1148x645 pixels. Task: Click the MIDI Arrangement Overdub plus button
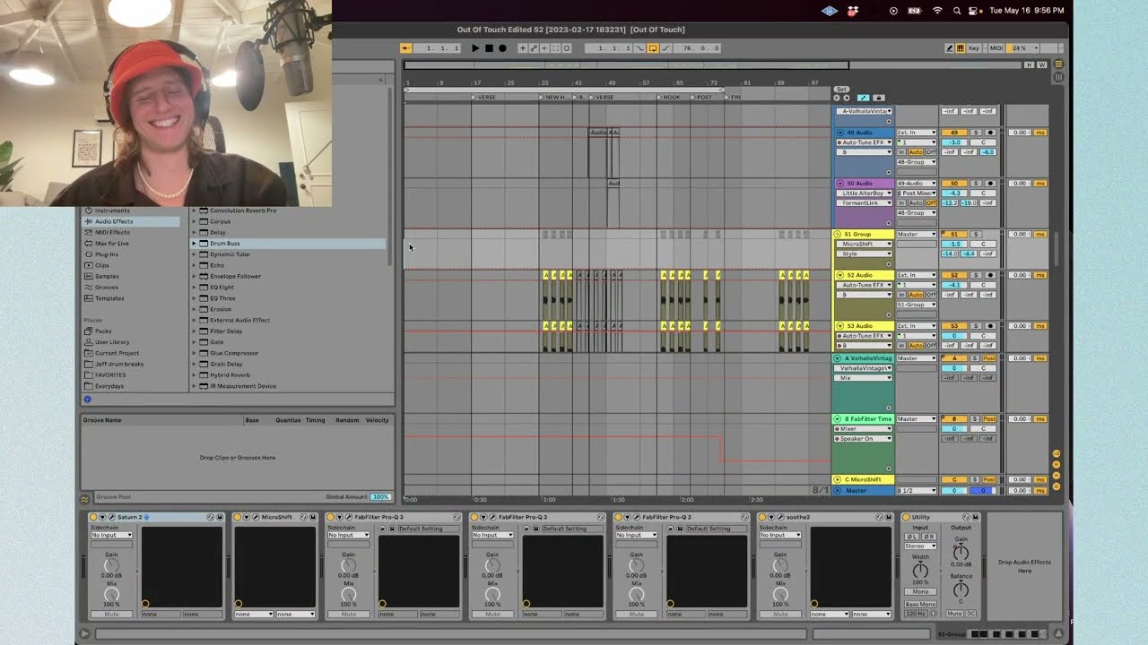tap(523, 48)
